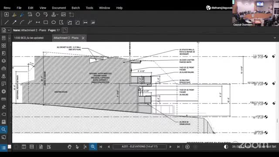Open the Sets panel icon
The image size is (279, 157).
coord(4,84)
